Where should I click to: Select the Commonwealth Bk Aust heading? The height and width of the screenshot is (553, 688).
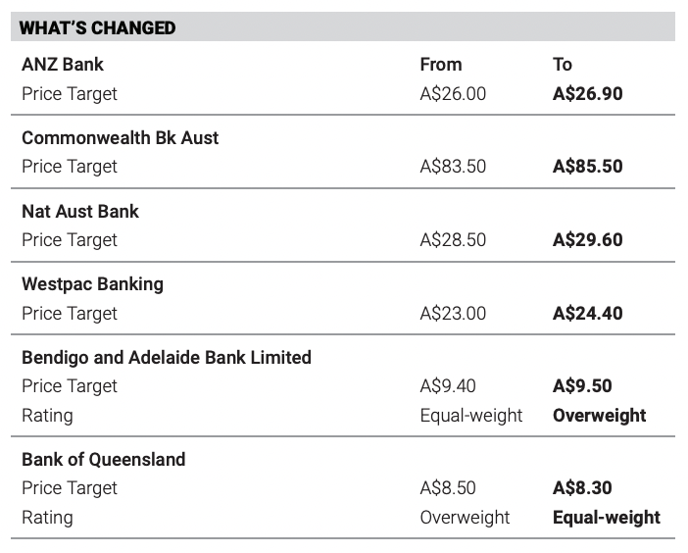click(120, 138)
